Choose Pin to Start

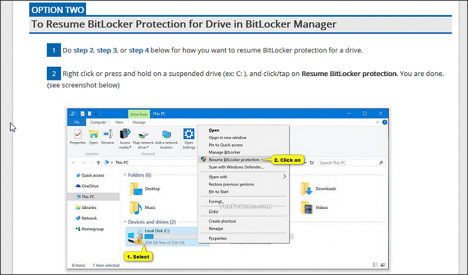click(218, 192)
